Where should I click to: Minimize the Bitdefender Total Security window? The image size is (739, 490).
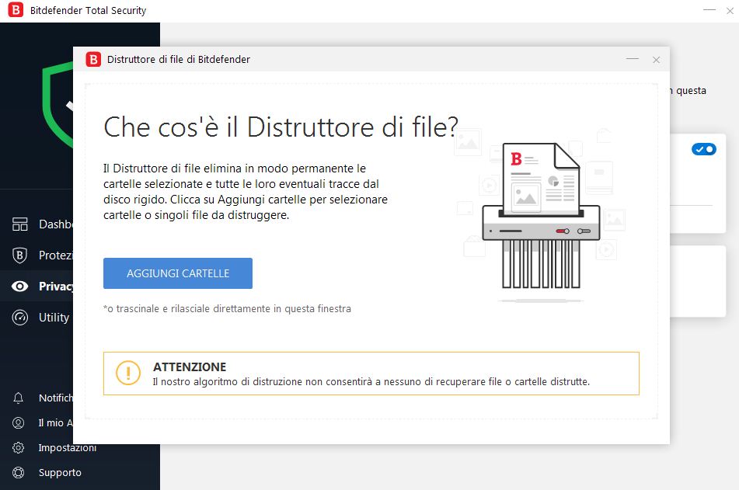(x=709, y=9)
